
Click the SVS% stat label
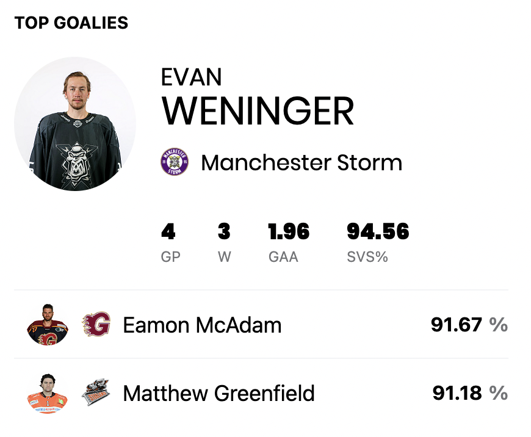tap(367, 257)
